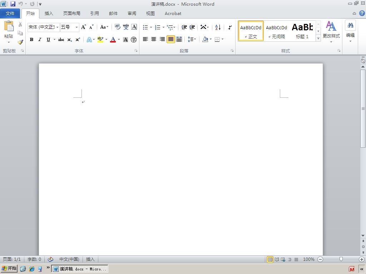Click the zoom slider handle
Viewport: 366px width, 274px height.
(341, 259)
